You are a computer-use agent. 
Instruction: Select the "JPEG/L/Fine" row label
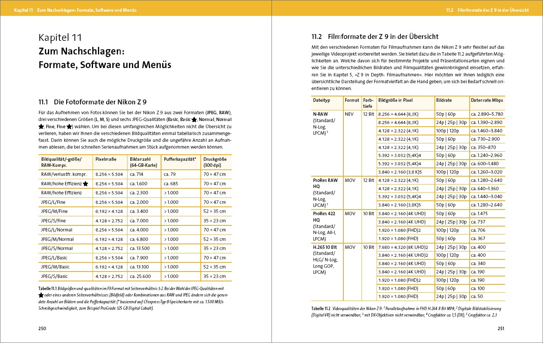click(53, 202)
